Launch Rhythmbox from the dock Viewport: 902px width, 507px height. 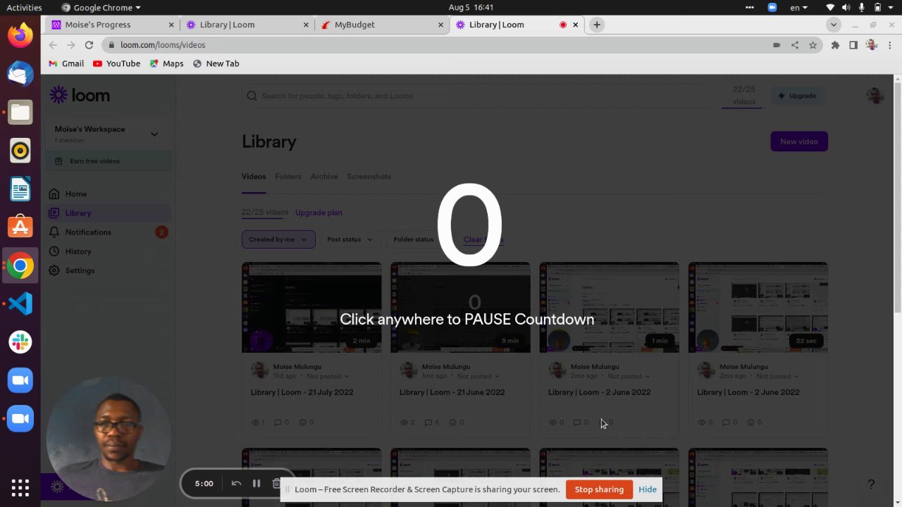[x=20, y=151]
